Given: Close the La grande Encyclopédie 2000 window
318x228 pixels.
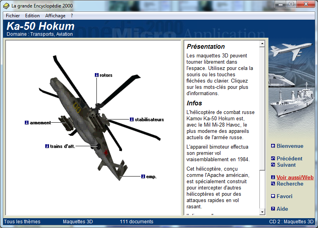Looking at the screenshot, I should point(306,4).
